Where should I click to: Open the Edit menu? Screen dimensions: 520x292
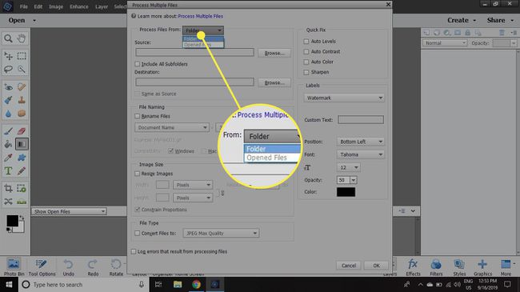pos(38,6)
